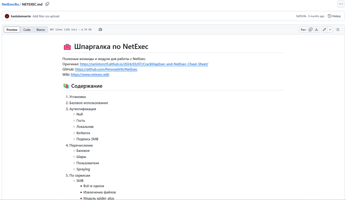The width and height of the screenshot is (346, 200).
Task: Open the three-dot more options menu
Action: 341,4
